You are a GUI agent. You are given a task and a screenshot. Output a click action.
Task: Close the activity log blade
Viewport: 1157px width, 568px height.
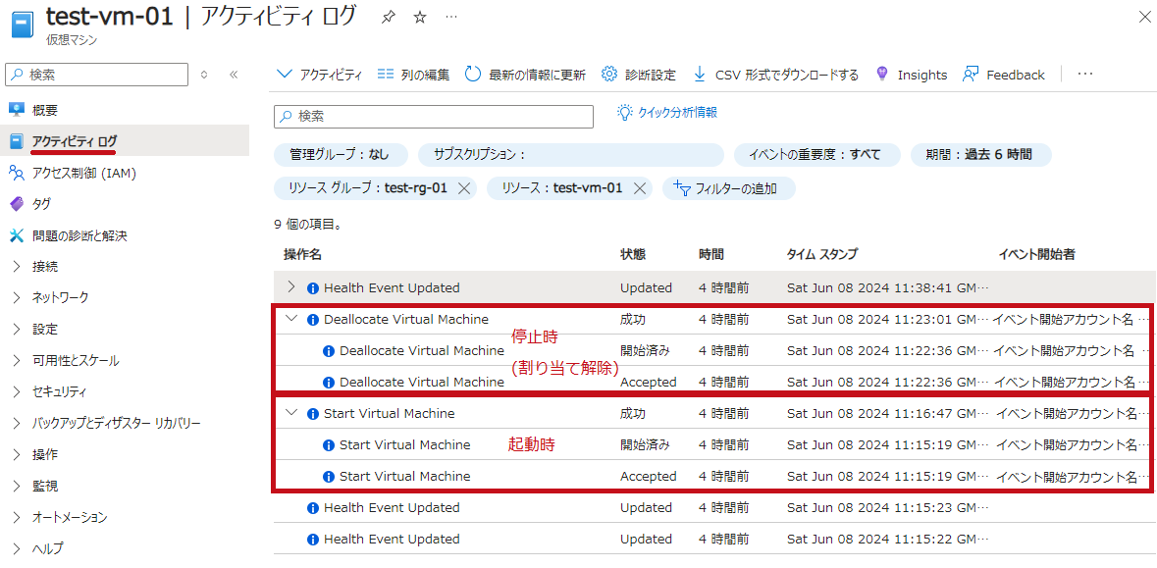coord(1143,18)
